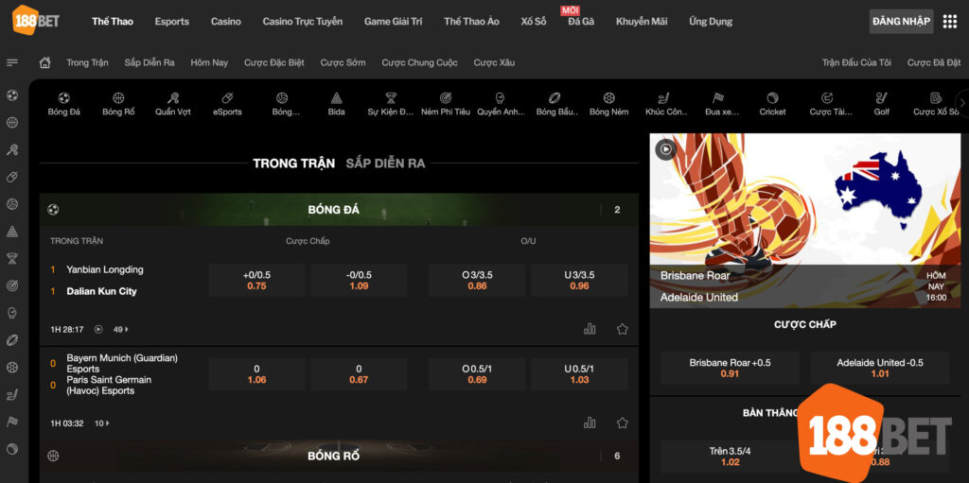The height and width of the screenshot is (483, 969).
Task: Click the tennis racket icon in left sidebar
Action: [12, 149]
